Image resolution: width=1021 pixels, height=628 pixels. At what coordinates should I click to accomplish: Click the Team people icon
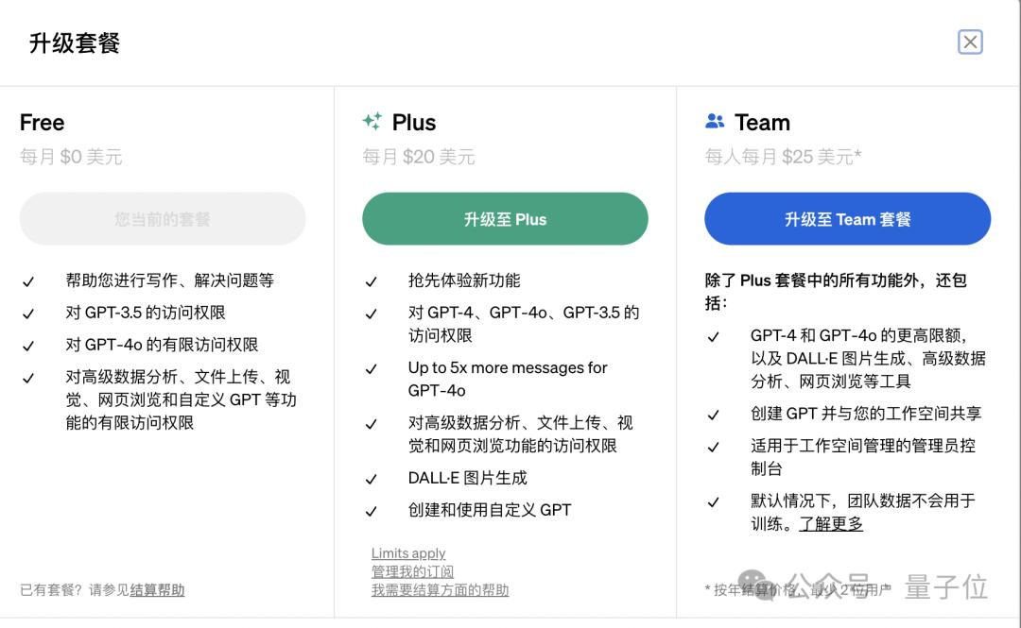715,122
